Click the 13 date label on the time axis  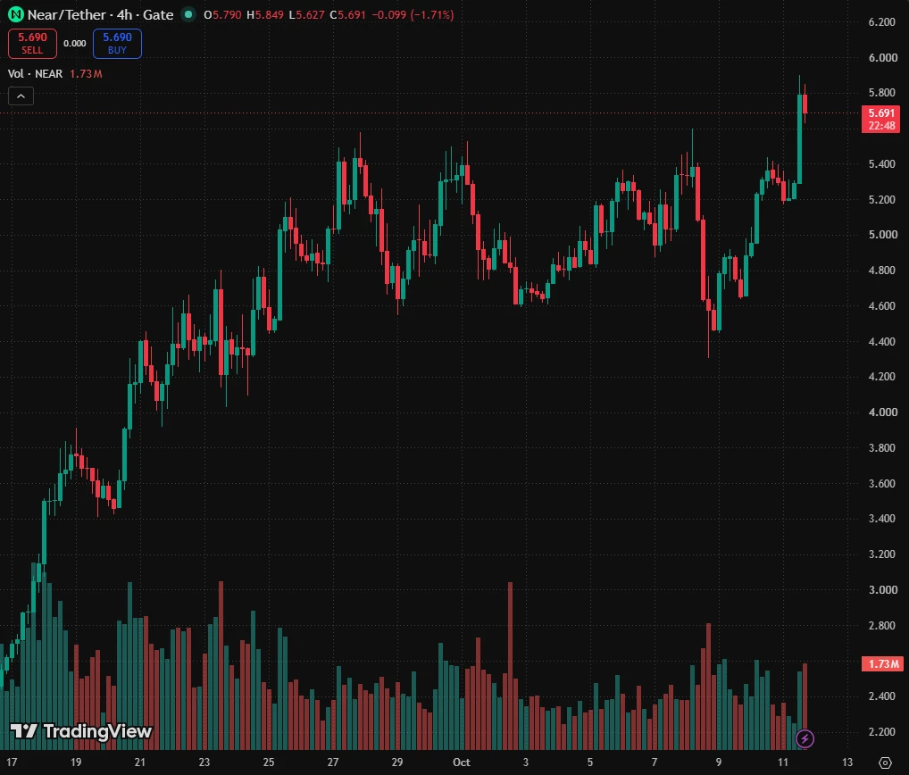click(x=847, y=762)
